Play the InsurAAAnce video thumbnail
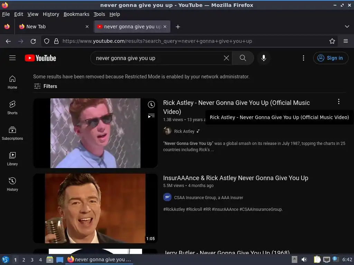Screen dimensions: 354x265 coord(95,208)
